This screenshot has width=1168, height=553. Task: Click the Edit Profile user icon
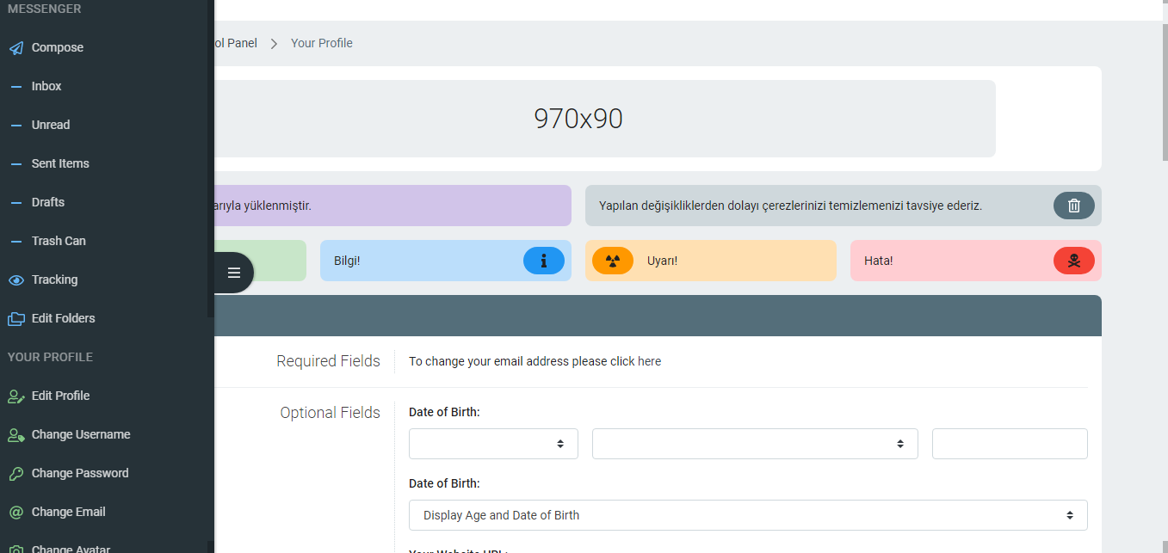16,396
